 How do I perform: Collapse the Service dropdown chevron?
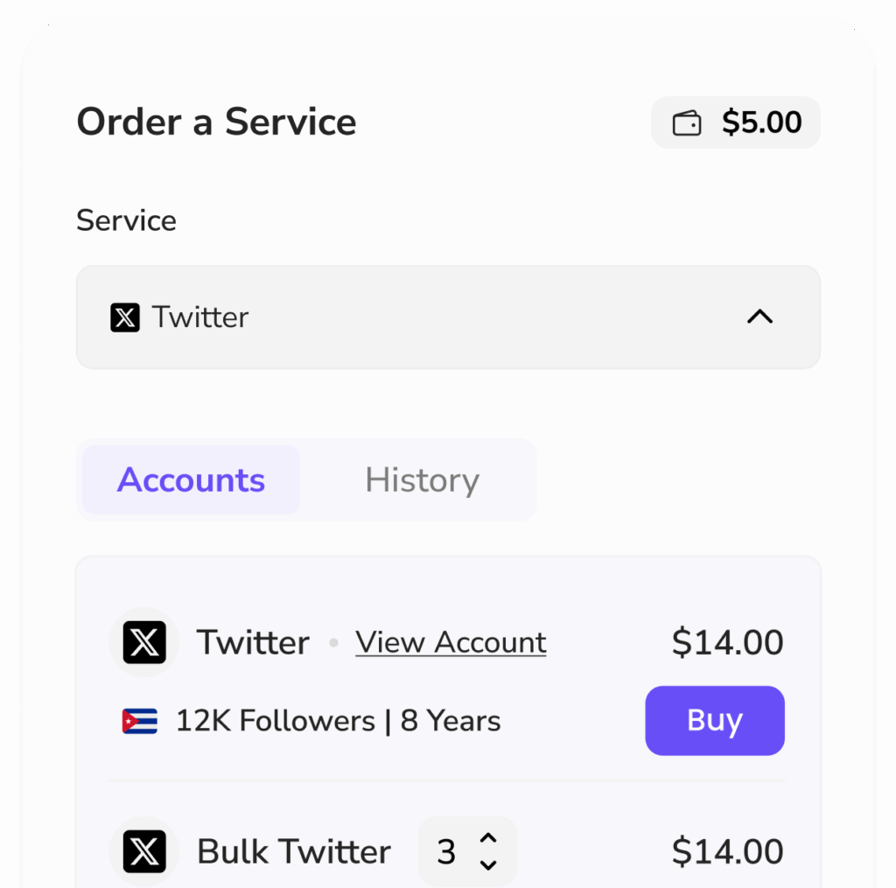[760, 317]
